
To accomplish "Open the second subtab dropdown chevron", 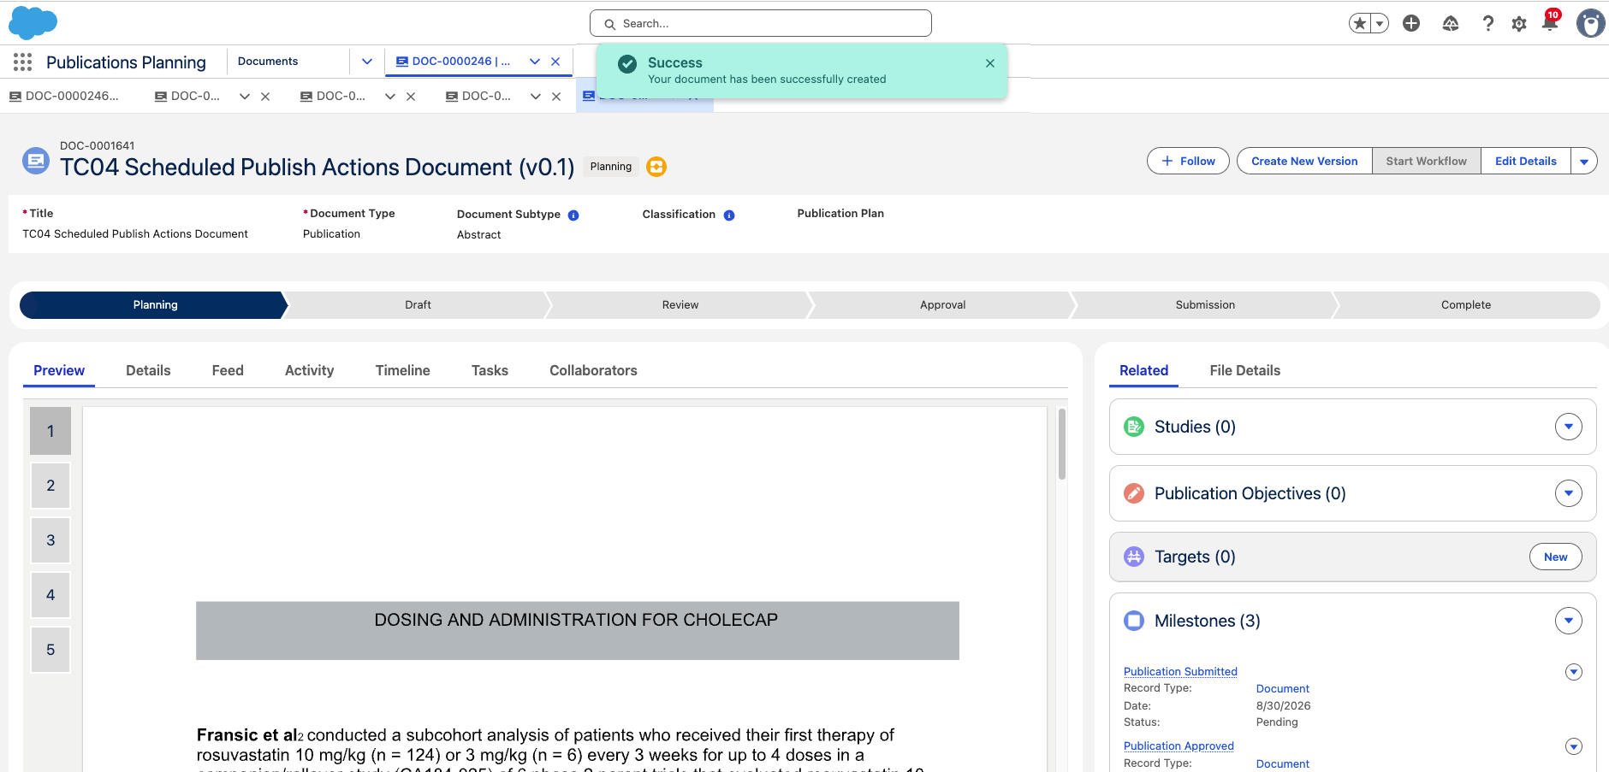I will click(x=245, y=97).
